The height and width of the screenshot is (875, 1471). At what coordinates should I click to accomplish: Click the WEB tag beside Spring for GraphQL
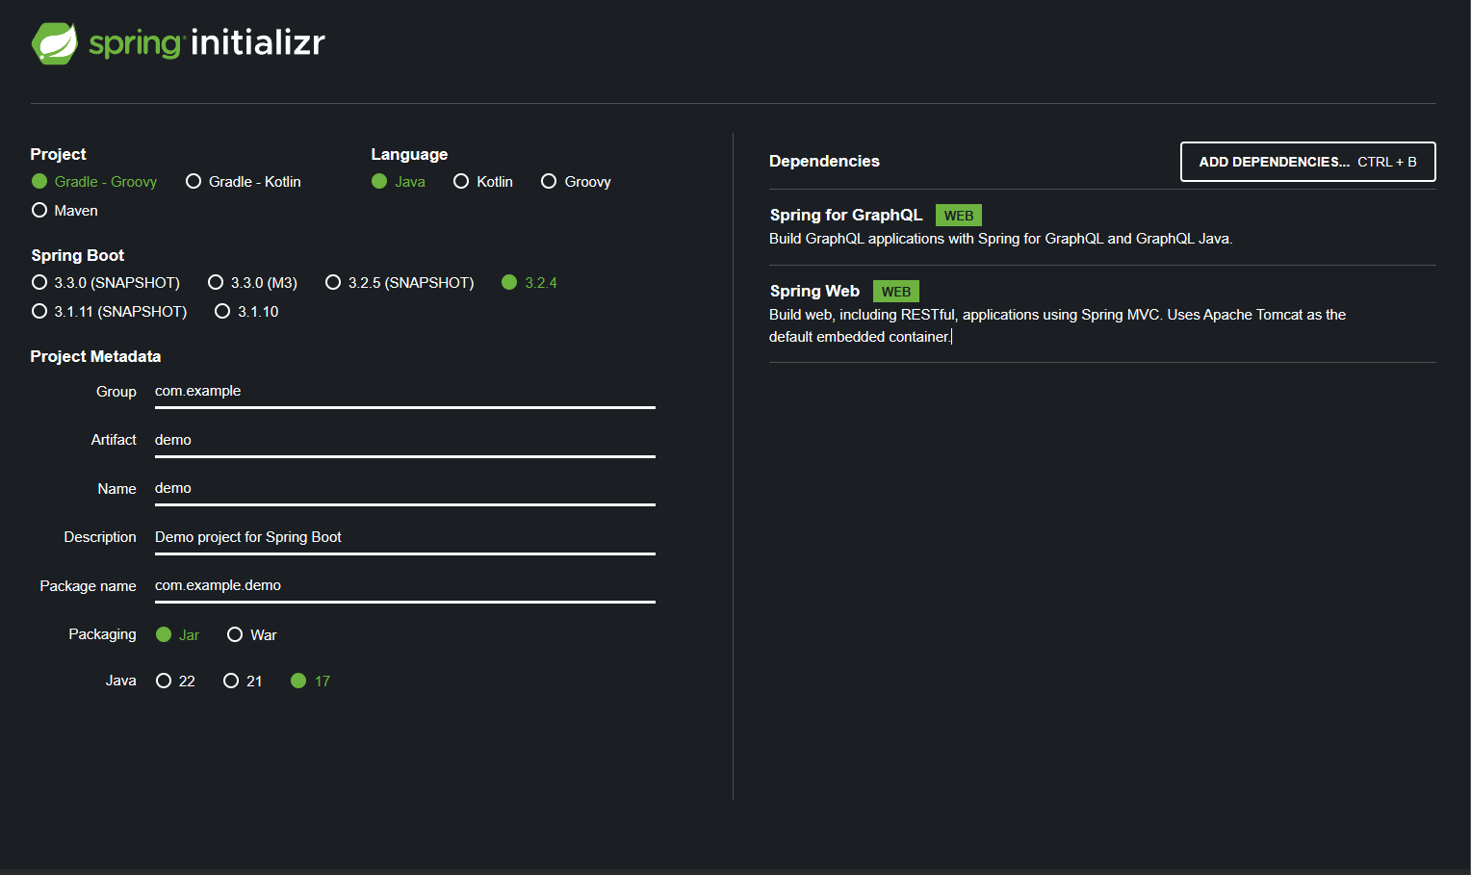click(958, 216)
